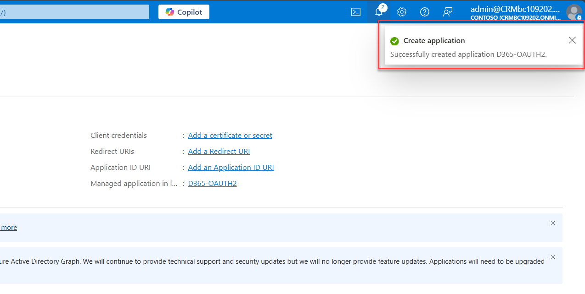This screenshot has height=294, width=585.
Task: Open Add a Redirect URI link
Action: [219, 152]
